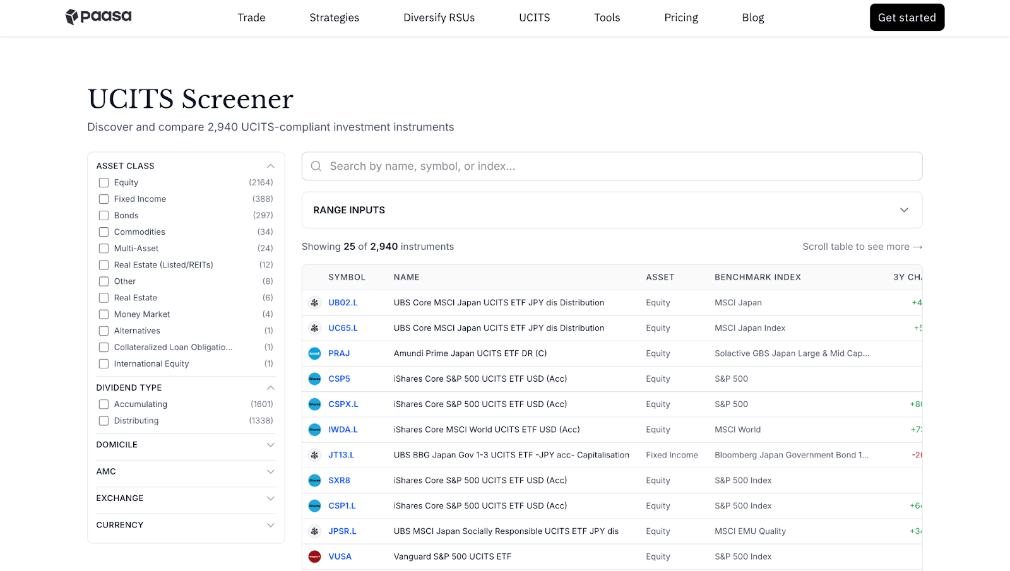This screenshot has width=1010, height=571.
Task: Open the SXR8 symbol link
Action: (x=339, y=481)
